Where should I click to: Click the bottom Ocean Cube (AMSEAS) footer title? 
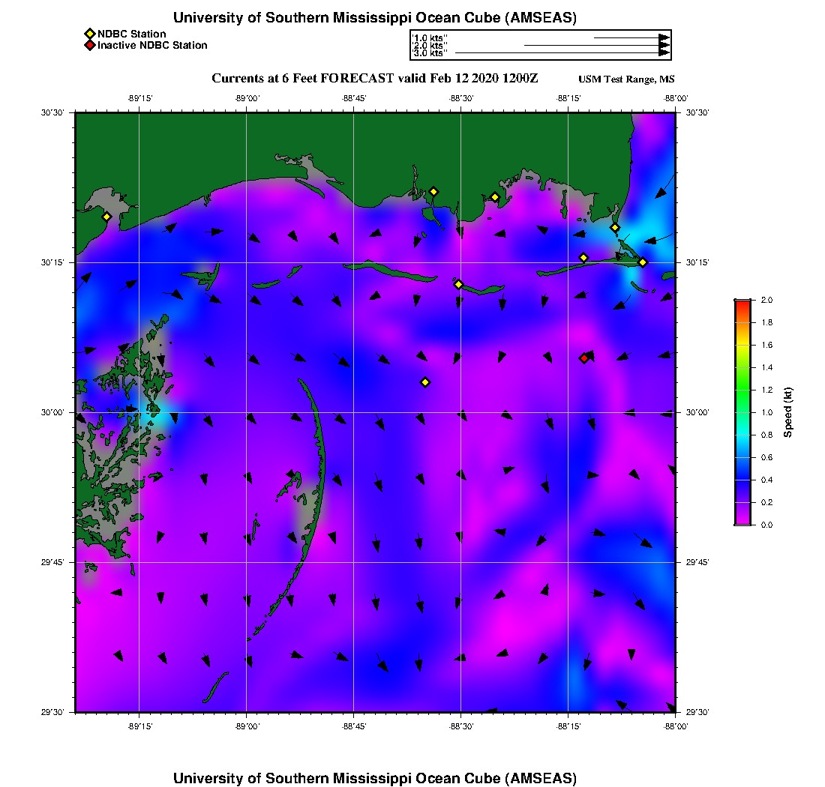(375, 778)
